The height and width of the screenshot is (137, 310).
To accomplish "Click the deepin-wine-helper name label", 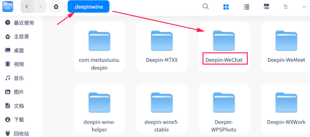I will [x=99, y=126].
